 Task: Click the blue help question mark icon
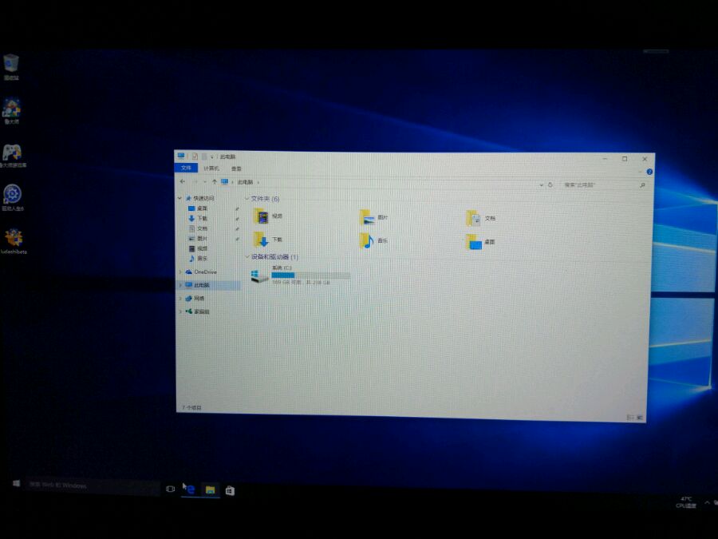click(649, 172)
